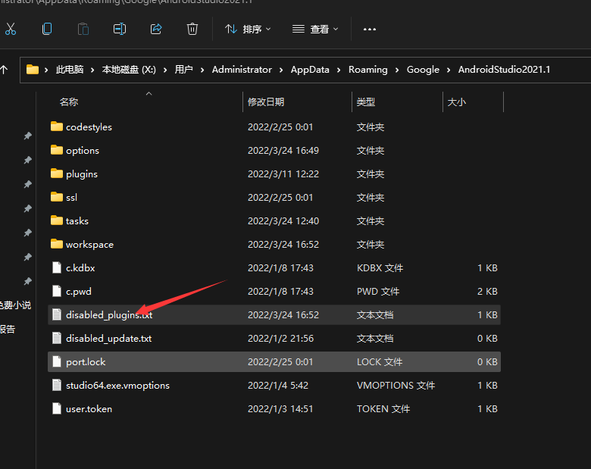This screenshot has width=591, height=469.
Task: Select the port.lock file
Action: tap(274, 362)
